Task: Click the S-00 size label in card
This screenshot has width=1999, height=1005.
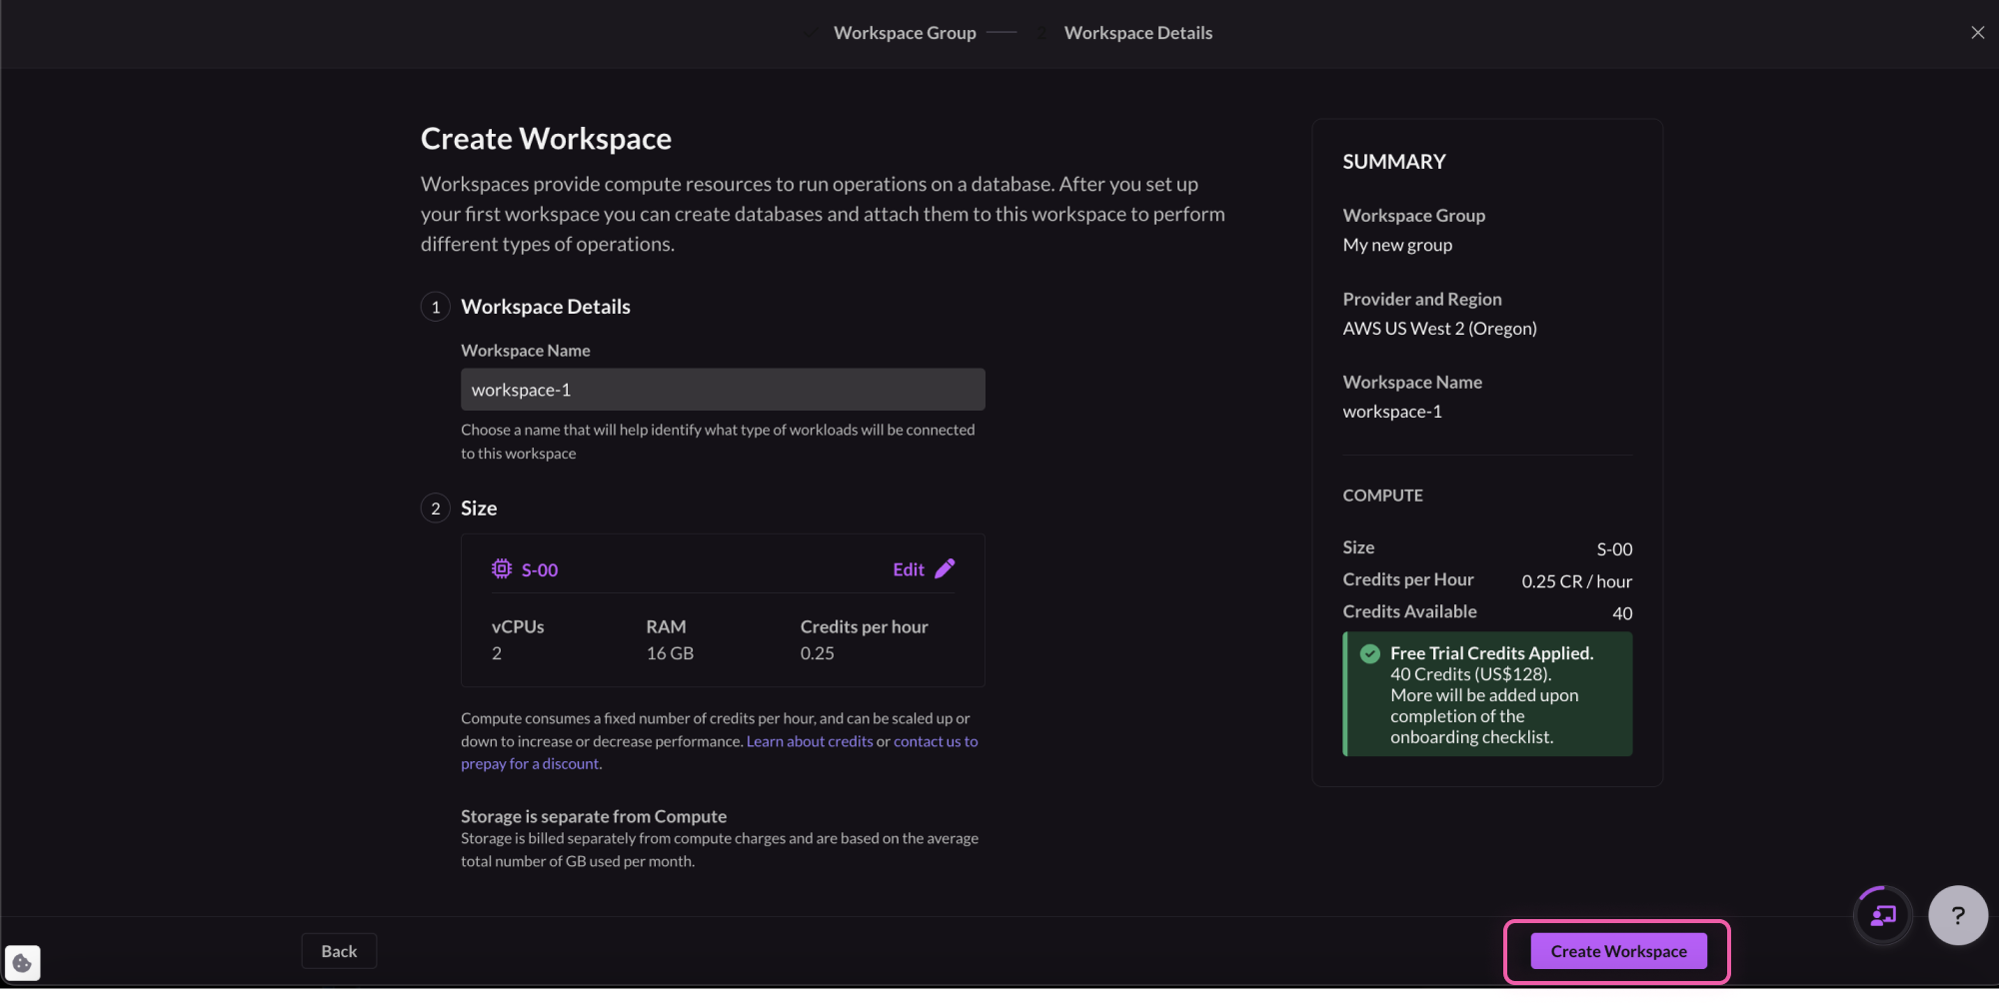Action: point(540,570)
